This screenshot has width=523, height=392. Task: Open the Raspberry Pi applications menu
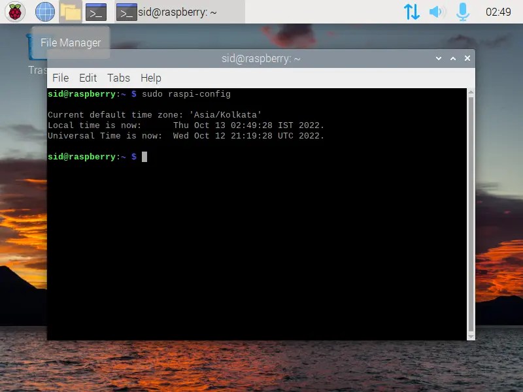[14, 11]
